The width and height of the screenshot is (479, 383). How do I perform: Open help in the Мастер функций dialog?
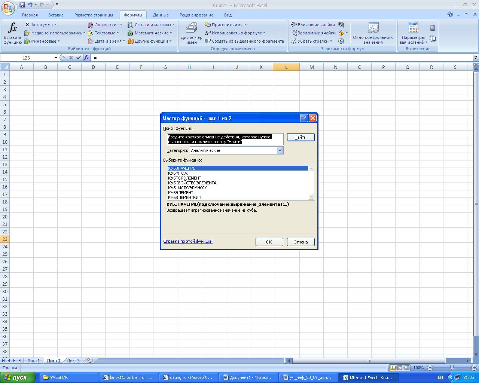coord(304,118)
